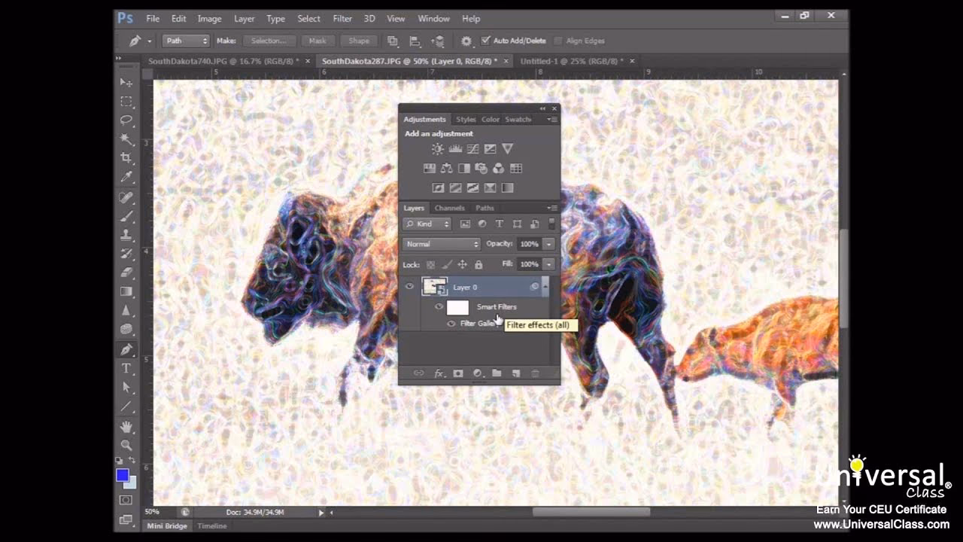Add a Brightness/Contrast adjustment
Screen dimensions: 963x542
437,149
